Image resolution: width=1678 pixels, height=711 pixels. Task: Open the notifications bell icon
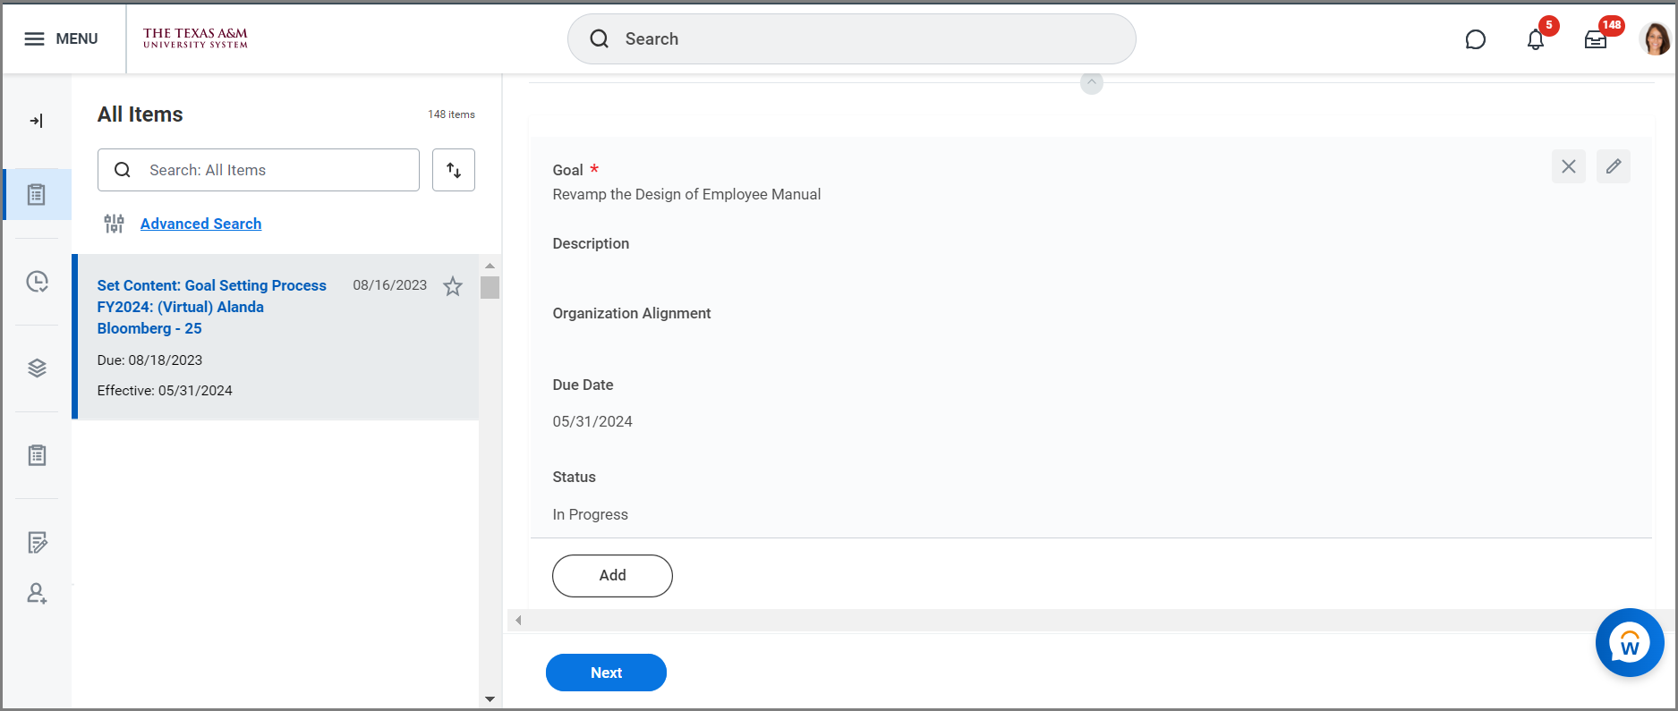click(1535, 39)
